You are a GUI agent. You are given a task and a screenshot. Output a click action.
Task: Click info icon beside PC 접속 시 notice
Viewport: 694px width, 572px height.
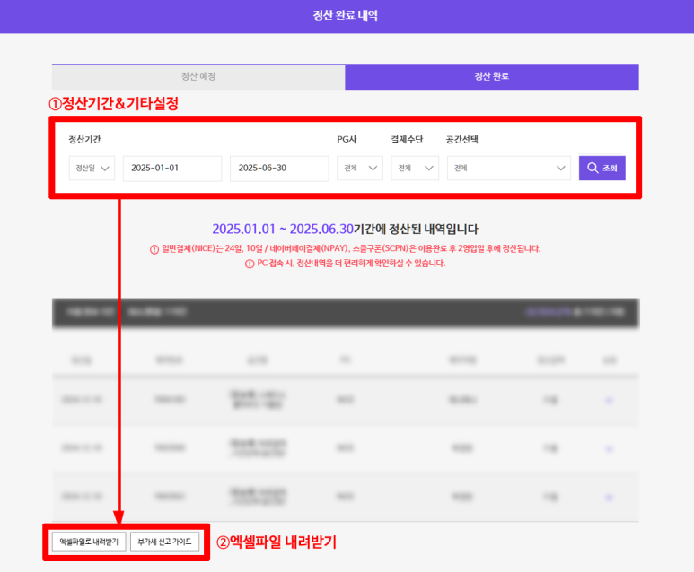pos(250,264)
